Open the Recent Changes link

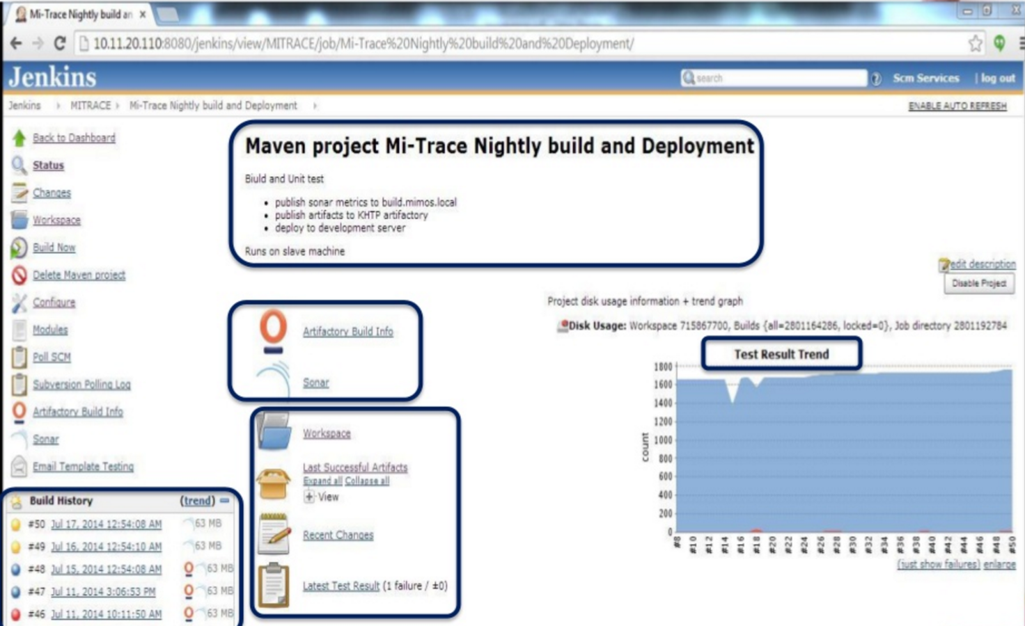tap(338, 535)
